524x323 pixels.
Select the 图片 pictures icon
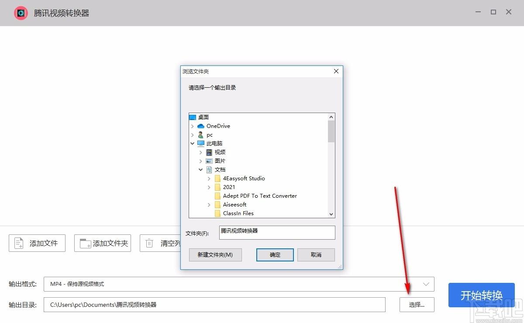pos(209,161)
